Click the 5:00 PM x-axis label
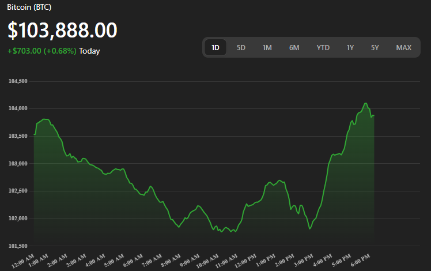This screenshot has height=271, width=431. point(342,260)
